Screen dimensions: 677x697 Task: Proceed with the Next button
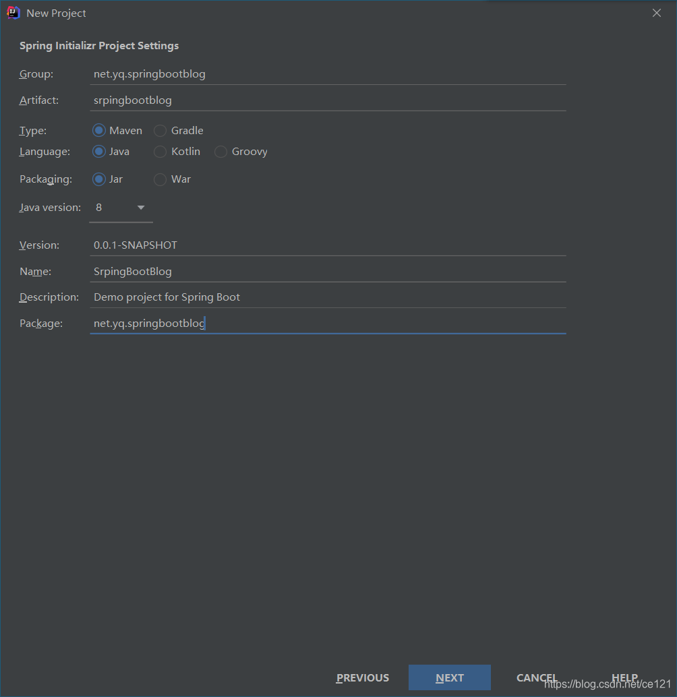pos(449,677)
